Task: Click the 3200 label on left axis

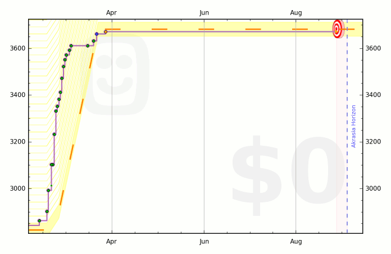Action: pyautogui.click(x=18, y=141)
